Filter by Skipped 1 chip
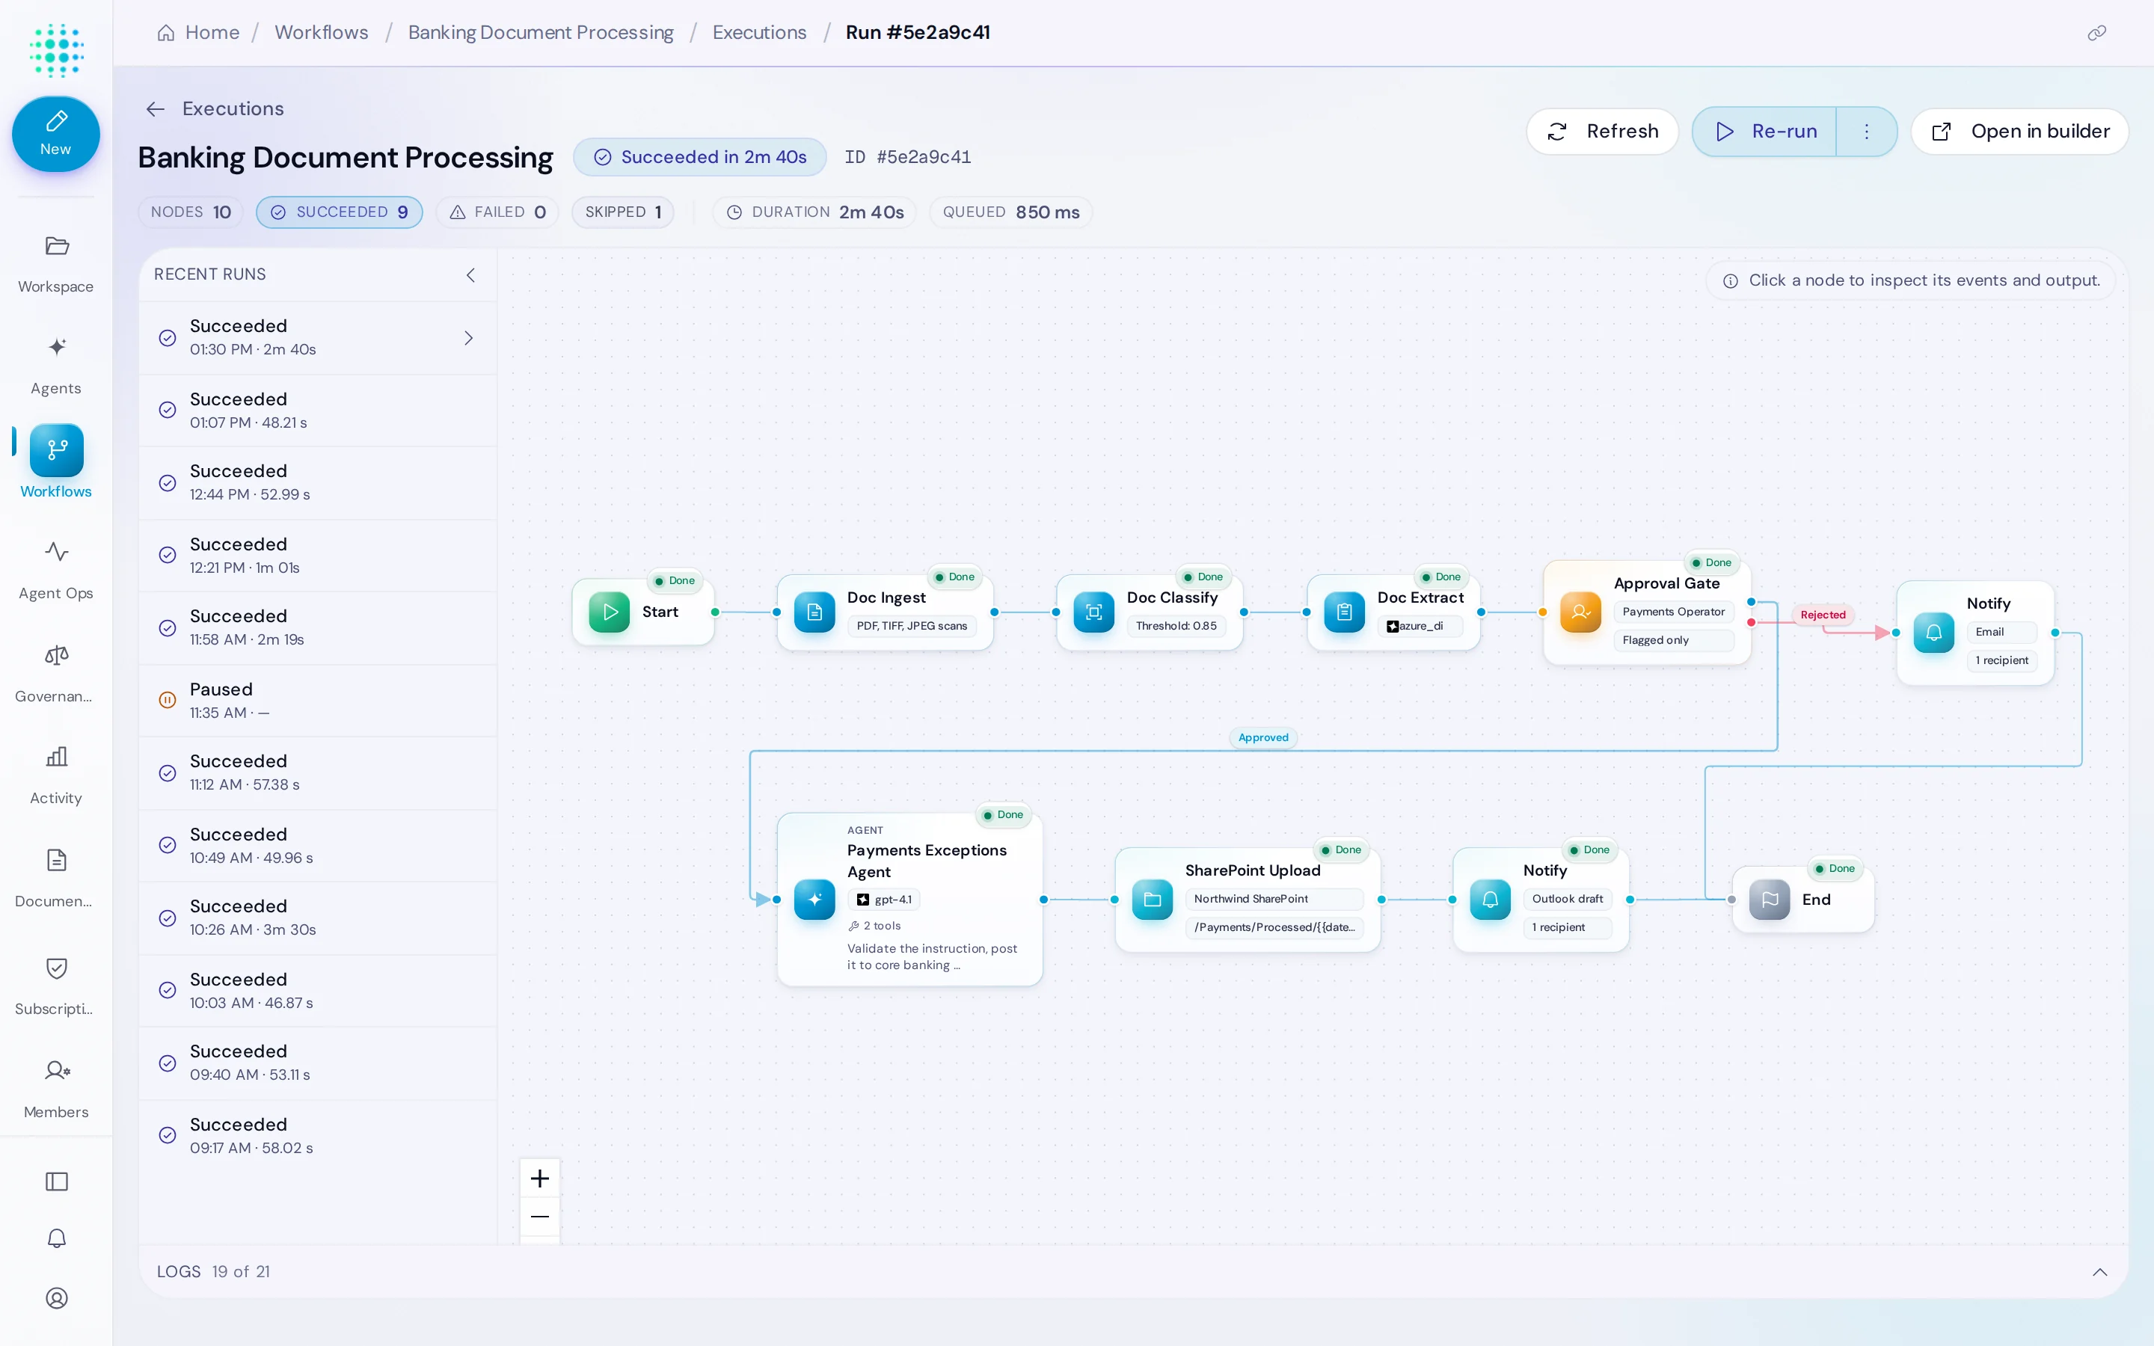 [623, 212]
